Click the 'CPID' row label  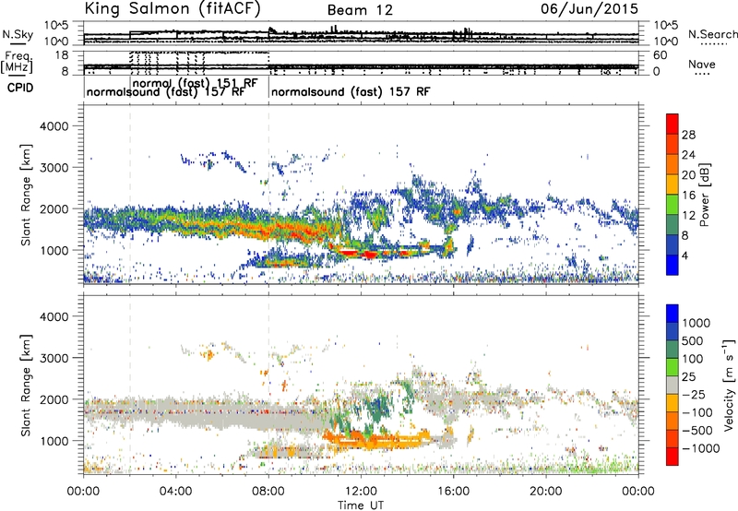(x=20, y=88)
